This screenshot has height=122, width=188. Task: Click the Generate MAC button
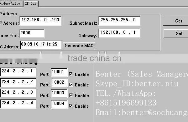[x=79, y=46]
